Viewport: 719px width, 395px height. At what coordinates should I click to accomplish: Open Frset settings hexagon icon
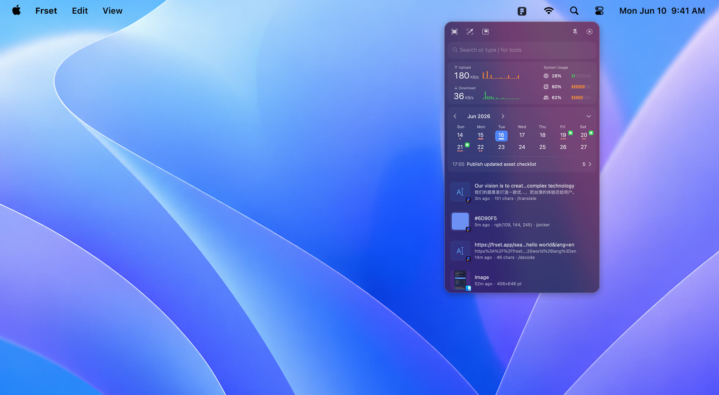[x=589, y=32]
